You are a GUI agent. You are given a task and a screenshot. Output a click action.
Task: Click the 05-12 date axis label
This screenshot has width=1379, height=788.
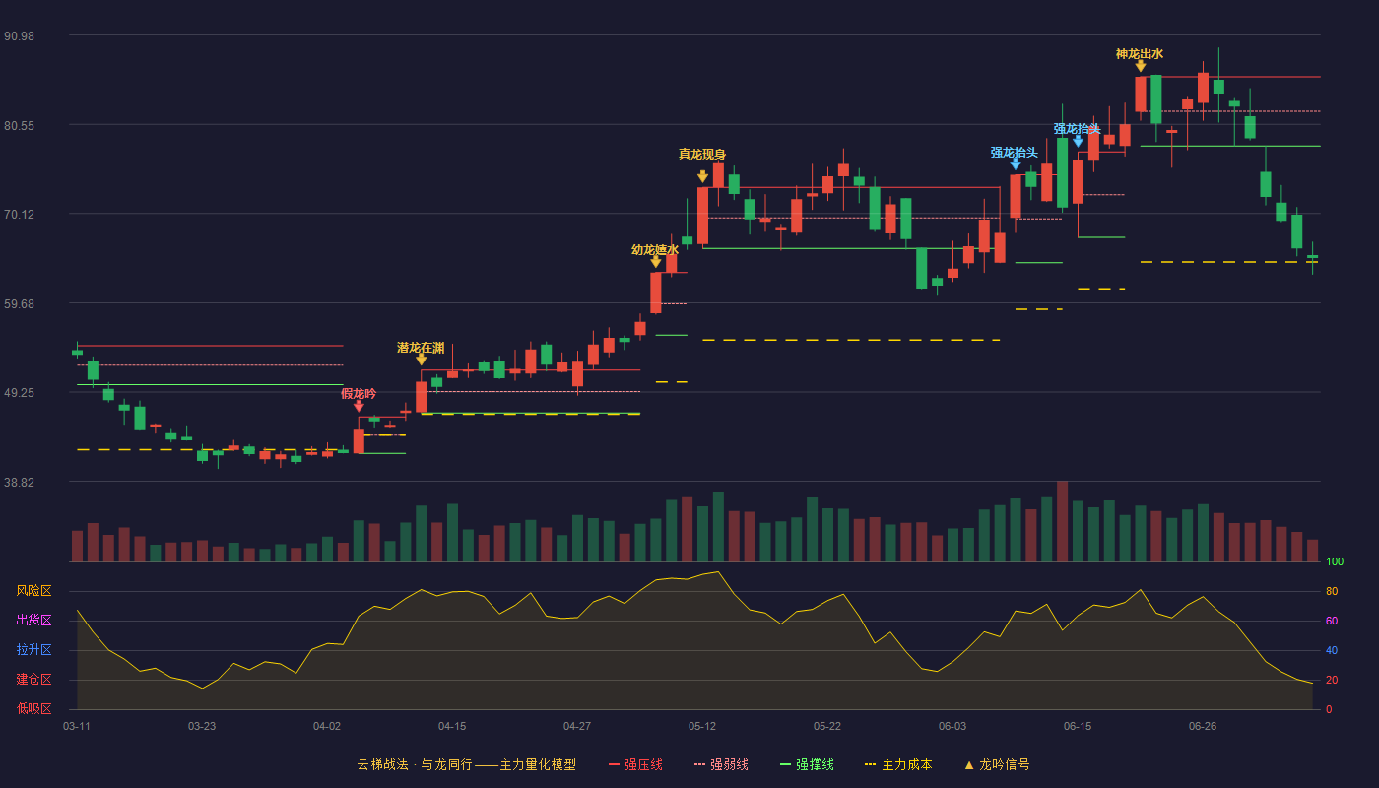(x=702, y=726)
